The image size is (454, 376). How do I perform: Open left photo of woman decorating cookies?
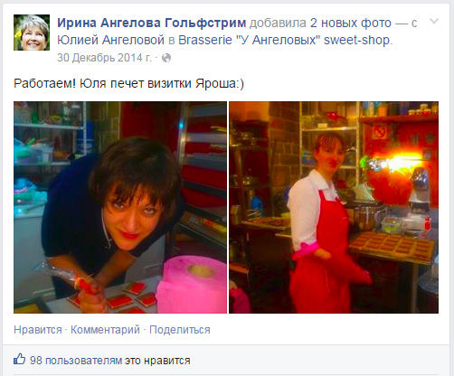120,207
